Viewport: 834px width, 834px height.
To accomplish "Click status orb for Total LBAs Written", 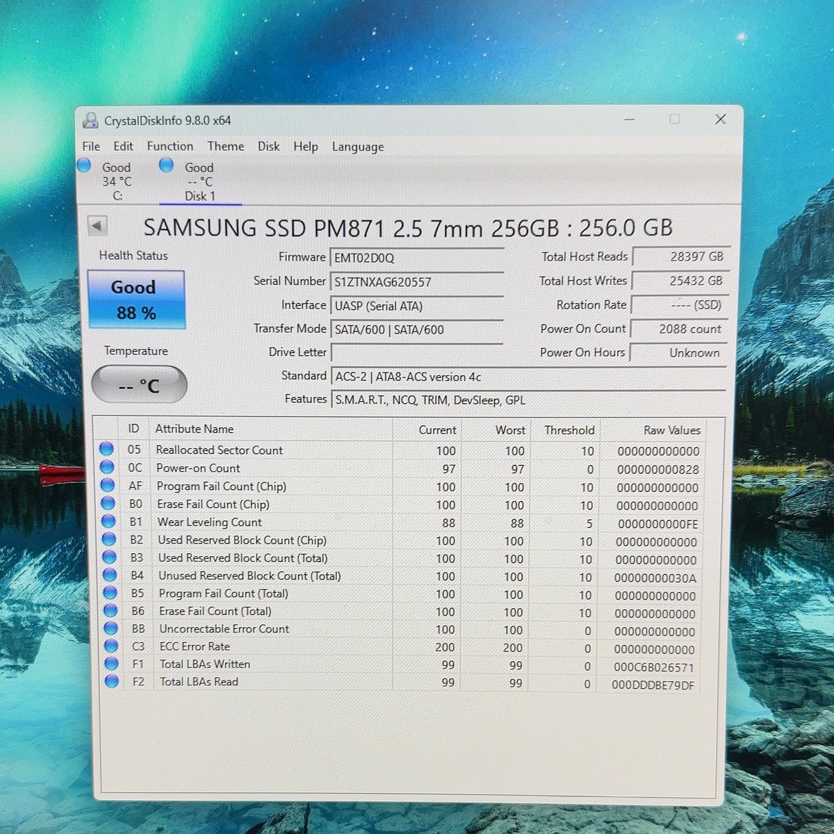I will tap(111, 664).
